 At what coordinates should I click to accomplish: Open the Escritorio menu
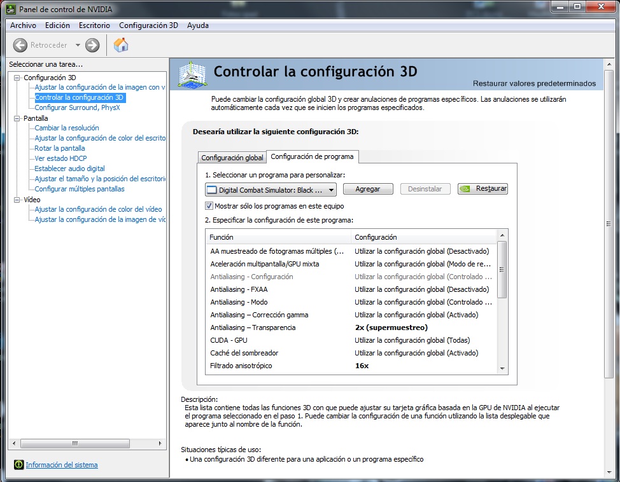pyautogui.click(x=94, y=25)
